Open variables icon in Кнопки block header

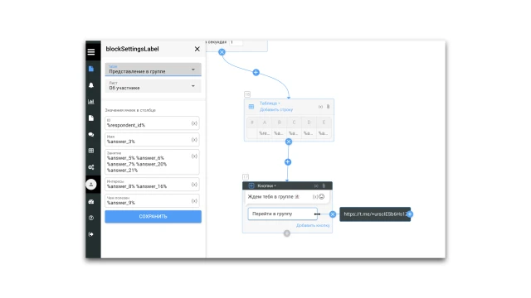click(316, 185)
